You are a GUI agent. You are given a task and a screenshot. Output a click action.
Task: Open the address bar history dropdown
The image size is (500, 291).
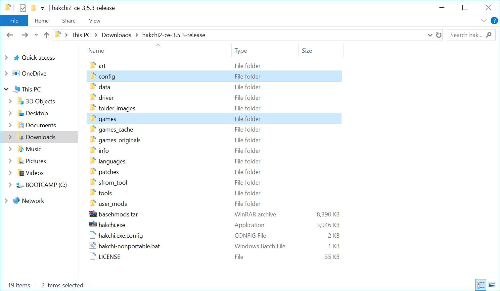point(430,35)
